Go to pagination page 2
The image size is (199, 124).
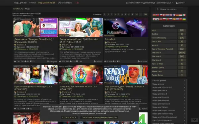coord(108,14)
